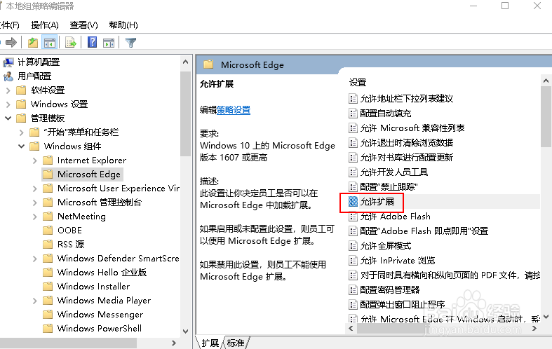Viewport: 552px width, 349px height.
Task: Expand the Microsoft 管理控制台 tree node
Action: pyautogui.click(x=35, y=203)
